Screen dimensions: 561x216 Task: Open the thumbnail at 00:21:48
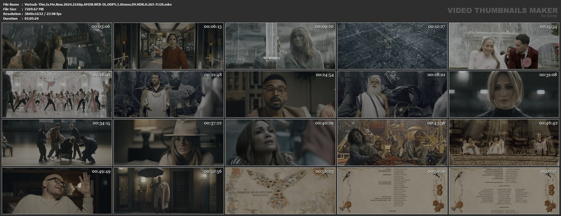pyautogui.click(x=169, y=94)
